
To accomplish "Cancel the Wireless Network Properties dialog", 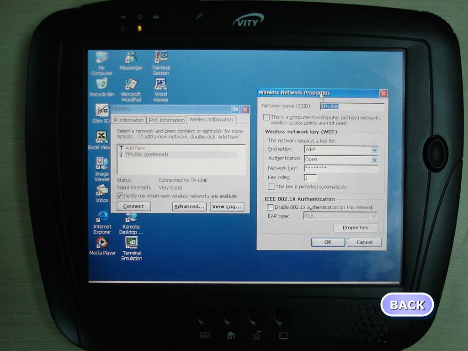I will [x=364, y=242].
